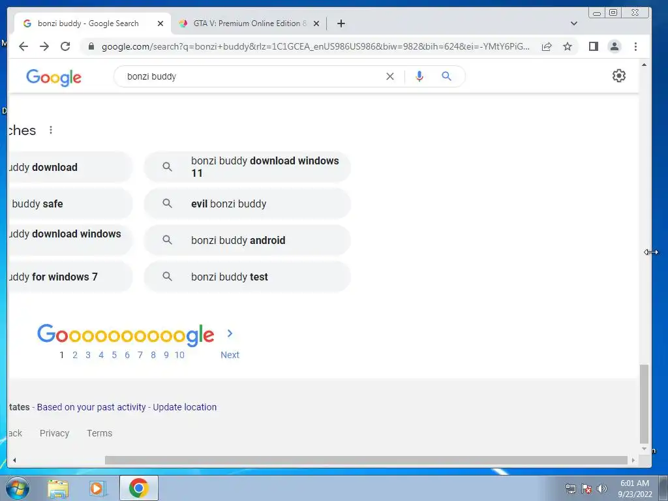Go to results page 9
Image resolution: width=668 pixels, height=501 pixels.
click(166, 355)
